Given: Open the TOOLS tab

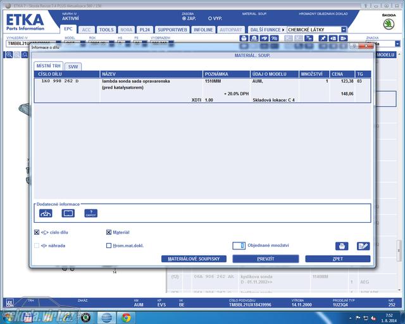Looking at the screenshot, I should click(106, 30).
